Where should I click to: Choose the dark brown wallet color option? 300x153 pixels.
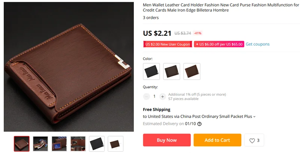tap(172, 71)
